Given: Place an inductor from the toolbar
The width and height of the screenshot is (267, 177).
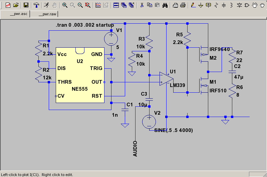Looking at the screenshot, I should coord(231,5).
